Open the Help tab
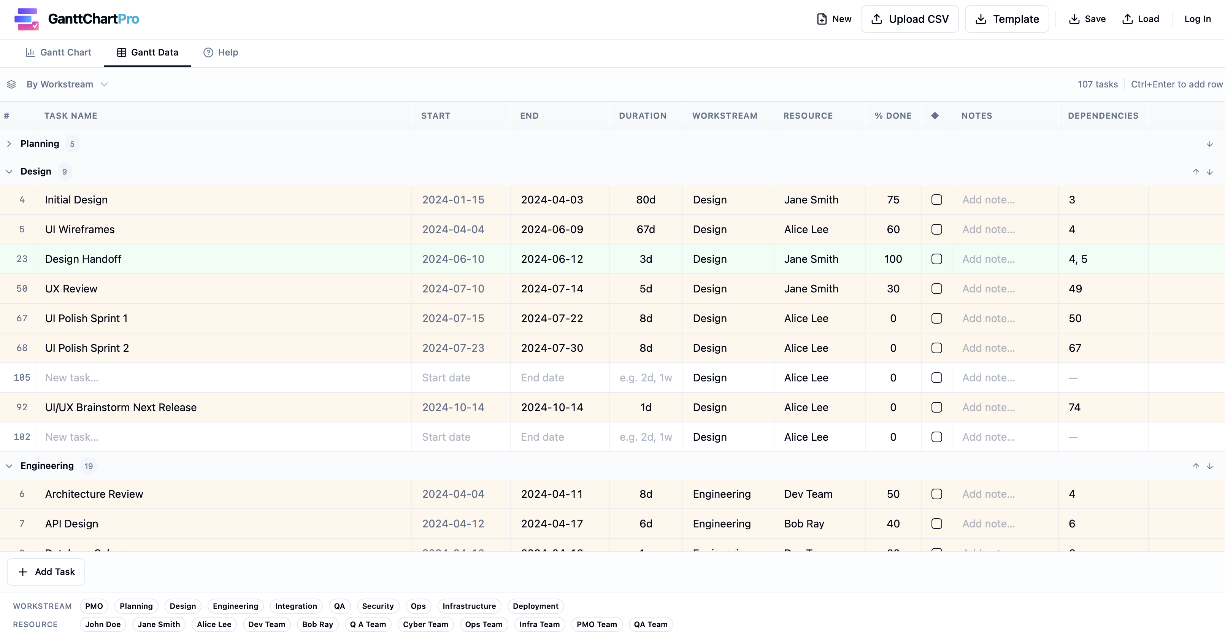1225x632 pixels. click(x=220, y=52)
